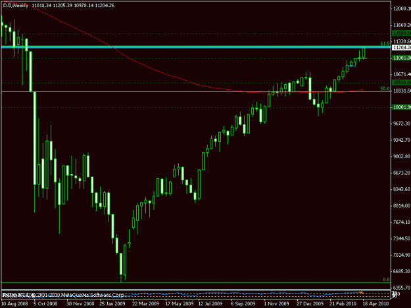Click the 6 Sep 2009 date label

243,303
